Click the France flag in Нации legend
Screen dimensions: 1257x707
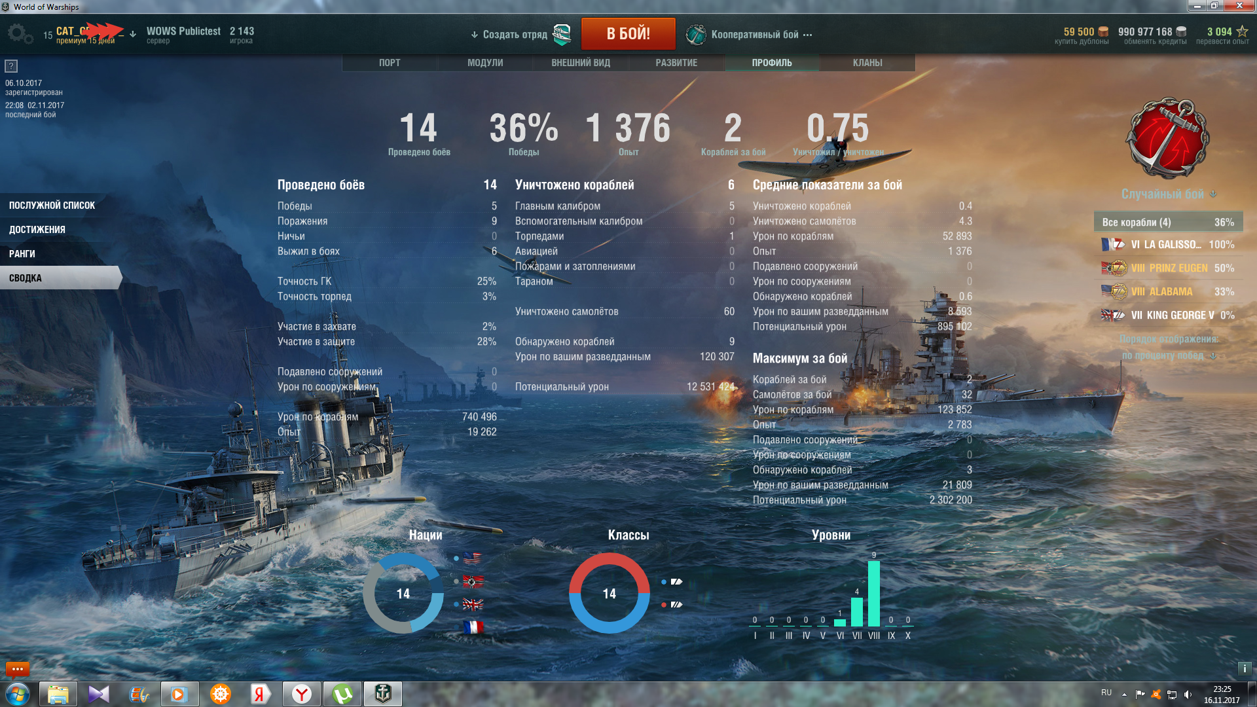click(x=472, y=627)
